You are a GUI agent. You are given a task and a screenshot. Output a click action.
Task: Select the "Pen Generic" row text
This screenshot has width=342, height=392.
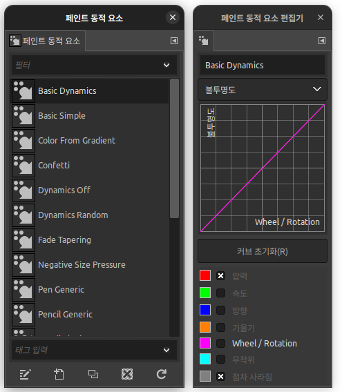click(61, 289)
